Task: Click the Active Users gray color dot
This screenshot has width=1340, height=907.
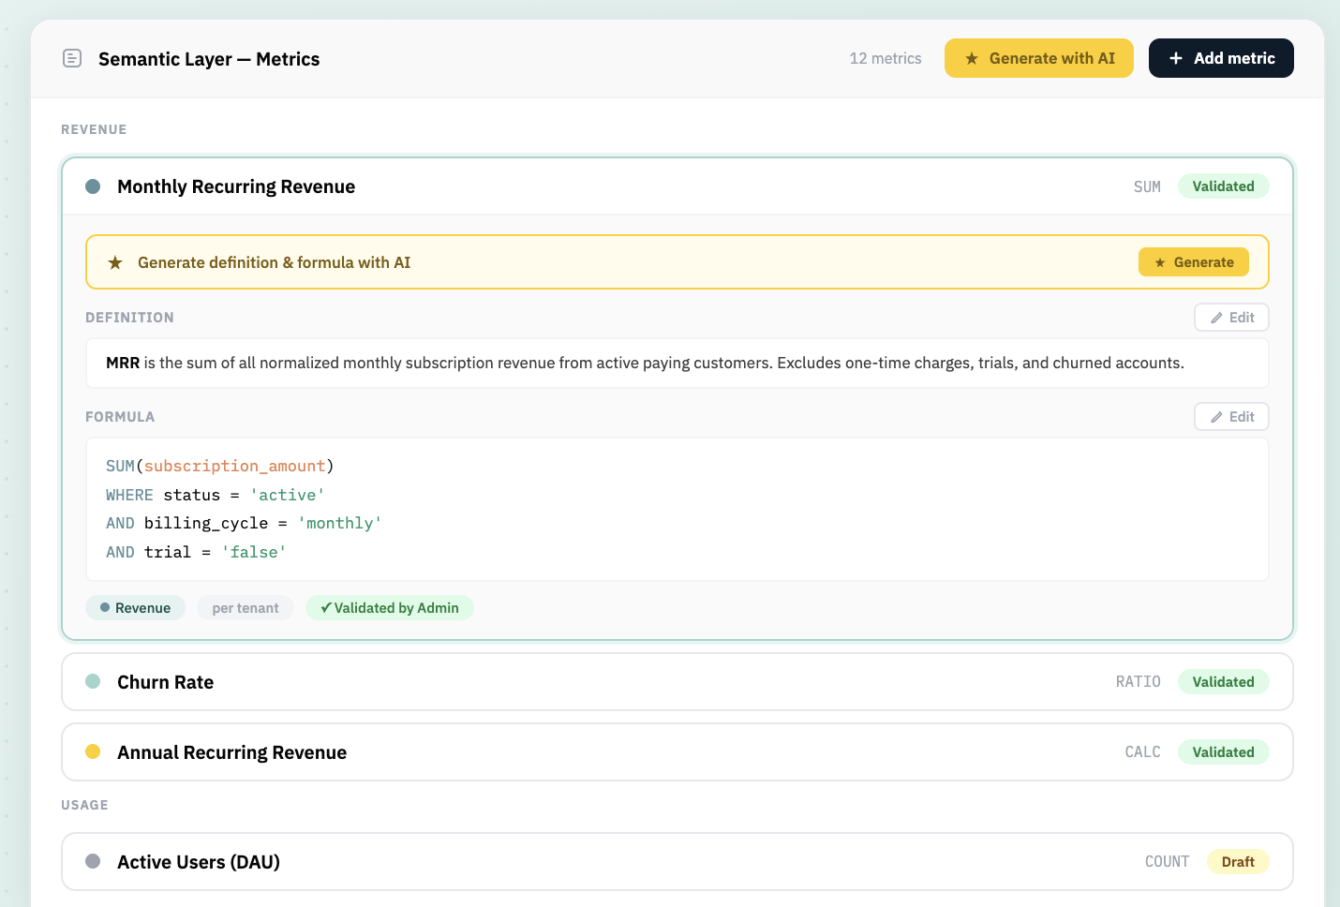Action: click(93, 861)
